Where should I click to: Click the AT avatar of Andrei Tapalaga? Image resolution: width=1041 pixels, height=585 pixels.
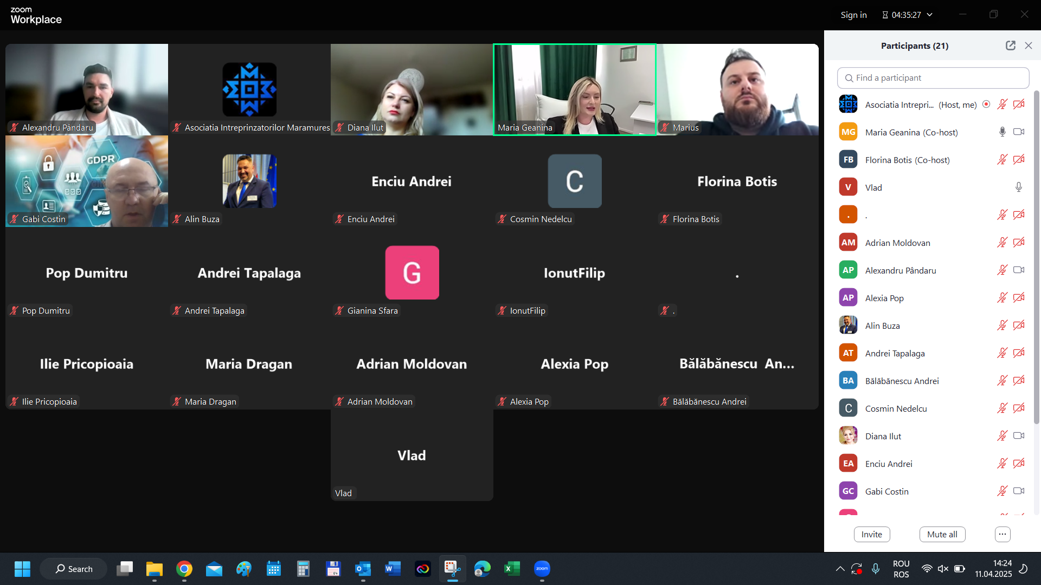coord(848,353)
